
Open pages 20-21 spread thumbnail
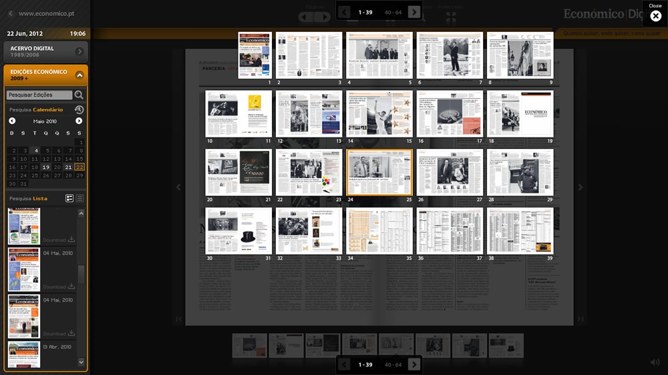click(238, 172)
